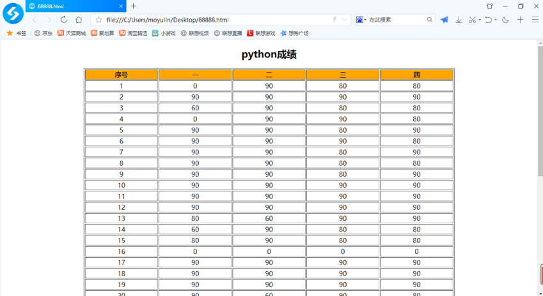Expand the address bar dropdown arrow

(345, 20)
